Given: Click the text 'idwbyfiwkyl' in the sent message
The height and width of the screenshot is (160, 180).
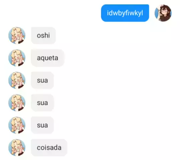Looking at the screenshot, I should click(125, 13).
